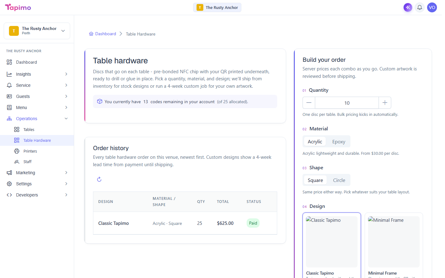Click the yellow T venue badge in header
Screen dimensions: 445x278
point(200,7)
